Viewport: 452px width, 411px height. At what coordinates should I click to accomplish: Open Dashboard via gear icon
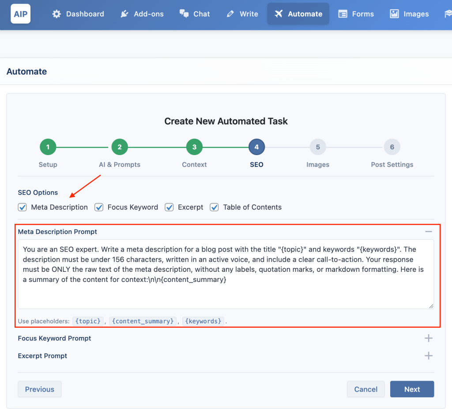[56, 14]
